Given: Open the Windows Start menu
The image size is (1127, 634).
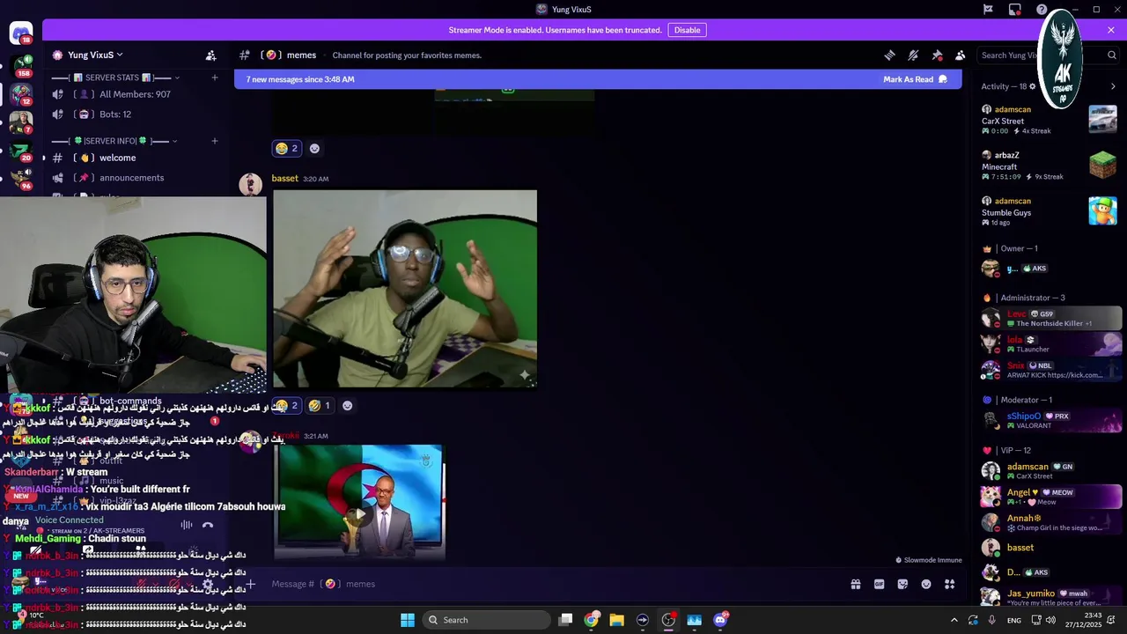Looking at the screenshot, I should click(408, 620).
